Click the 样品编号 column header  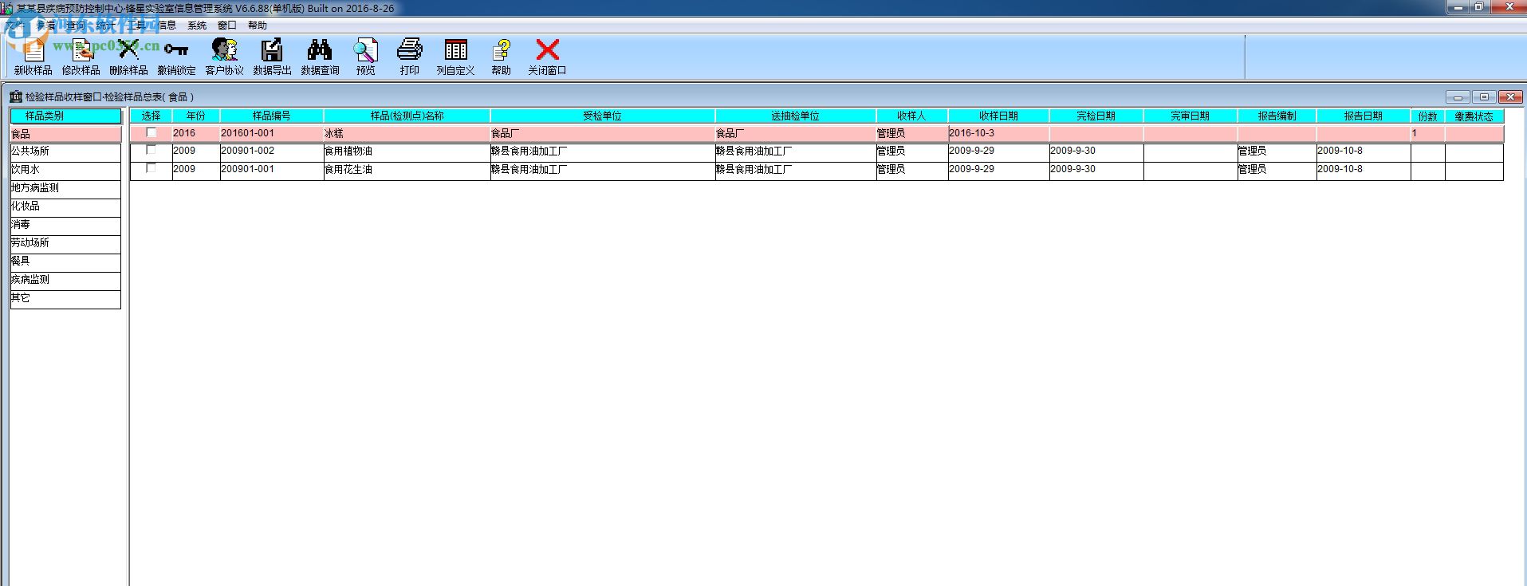[x=272, y=116]
